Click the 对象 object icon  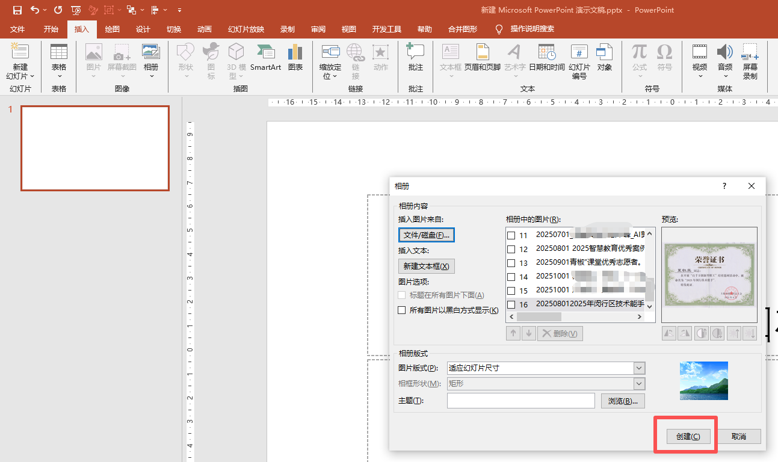click(x=605, y=52)
